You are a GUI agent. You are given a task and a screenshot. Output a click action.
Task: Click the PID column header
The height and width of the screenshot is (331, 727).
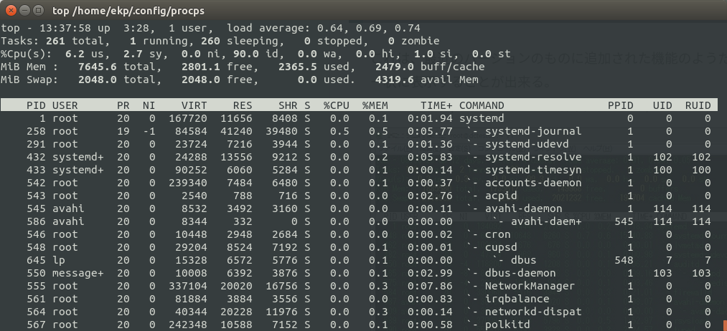tap(36, 105)
